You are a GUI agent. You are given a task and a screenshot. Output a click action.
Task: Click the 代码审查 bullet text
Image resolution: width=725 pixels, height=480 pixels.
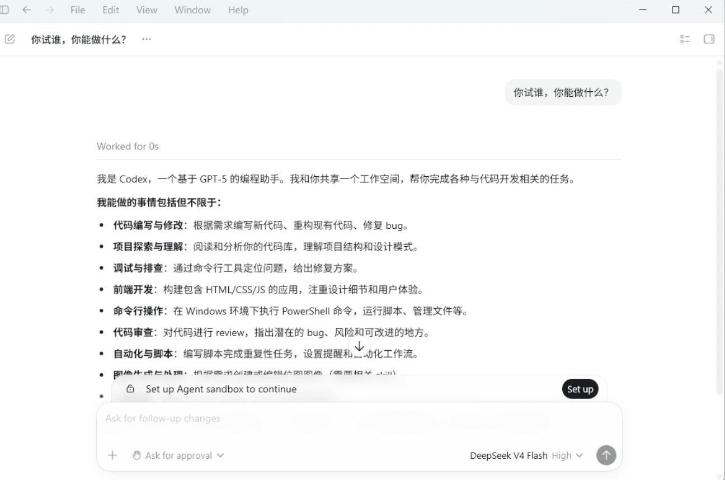pyautogui.click(x=271, y=332)
